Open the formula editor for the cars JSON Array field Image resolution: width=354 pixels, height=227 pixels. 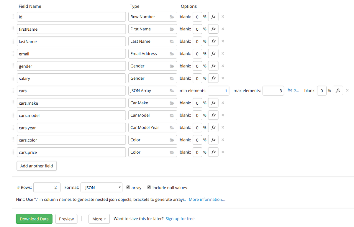[338, 91]
